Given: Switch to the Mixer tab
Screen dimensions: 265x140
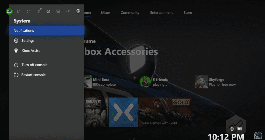Looking at the screenshot, I should coord(106,13).
